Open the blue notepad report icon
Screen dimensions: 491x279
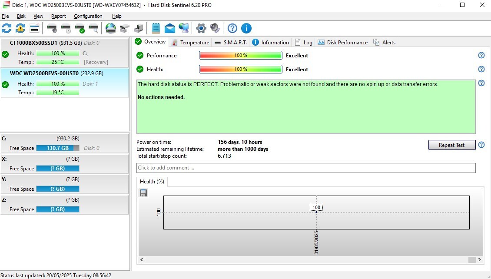(156, 29)
